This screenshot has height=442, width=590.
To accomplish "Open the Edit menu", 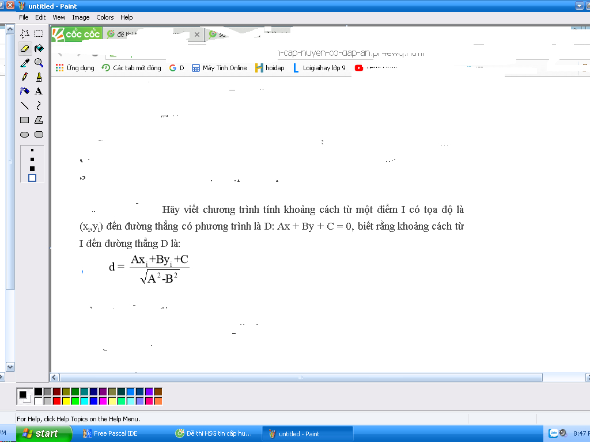I will [x=40, y=17].
